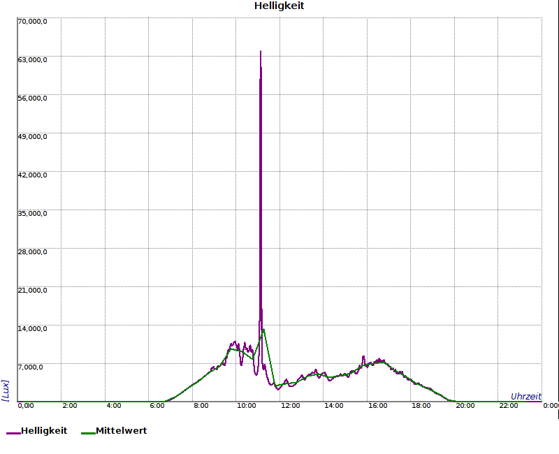Click the 20:00 time label
This screenshot has height=454, width=559.
click(465, 406)
